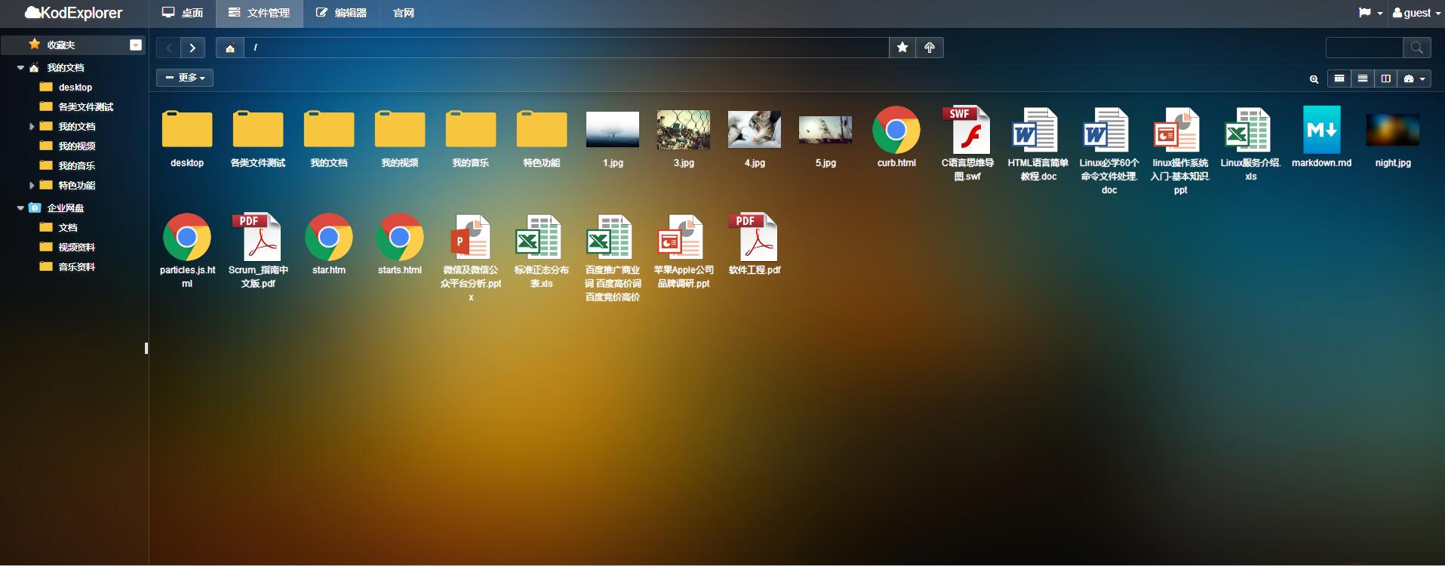Switch to the 桌面 tab
Image resolution: width=1445 pixels, height=566 pixels.
click(183, 13)
